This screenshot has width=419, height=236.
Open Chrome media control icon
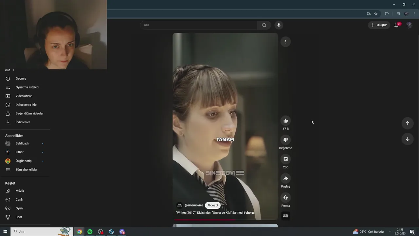coord(398,14)
